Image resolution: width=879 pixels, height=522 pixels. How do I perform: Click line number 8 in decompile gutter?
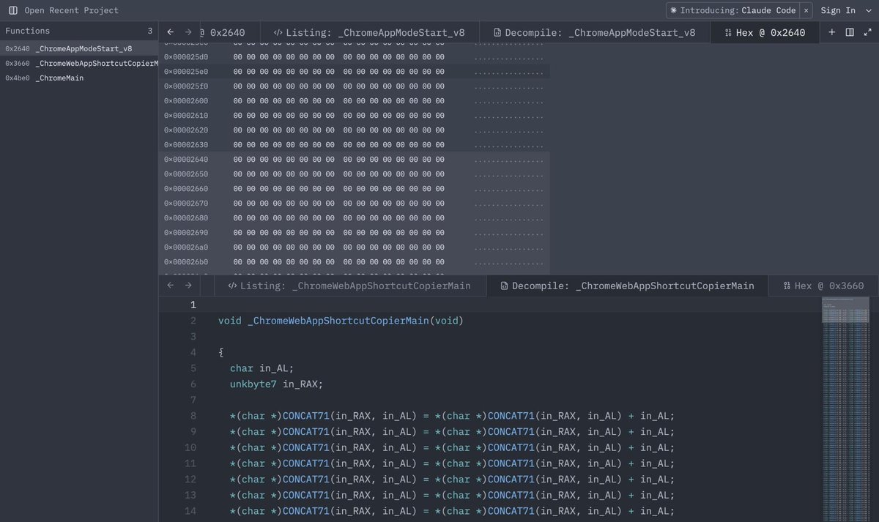click(x=193, y=416)
